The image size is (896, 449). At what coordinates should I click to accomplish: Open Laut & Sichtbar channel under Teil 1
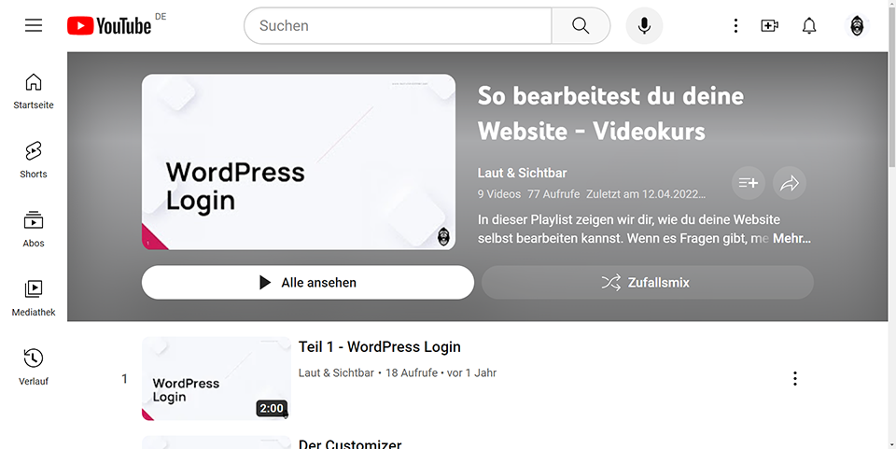click(x=336, y=372)
